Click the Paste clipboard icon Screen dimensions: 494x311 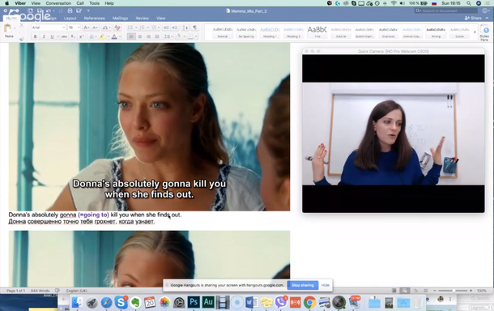9,31
